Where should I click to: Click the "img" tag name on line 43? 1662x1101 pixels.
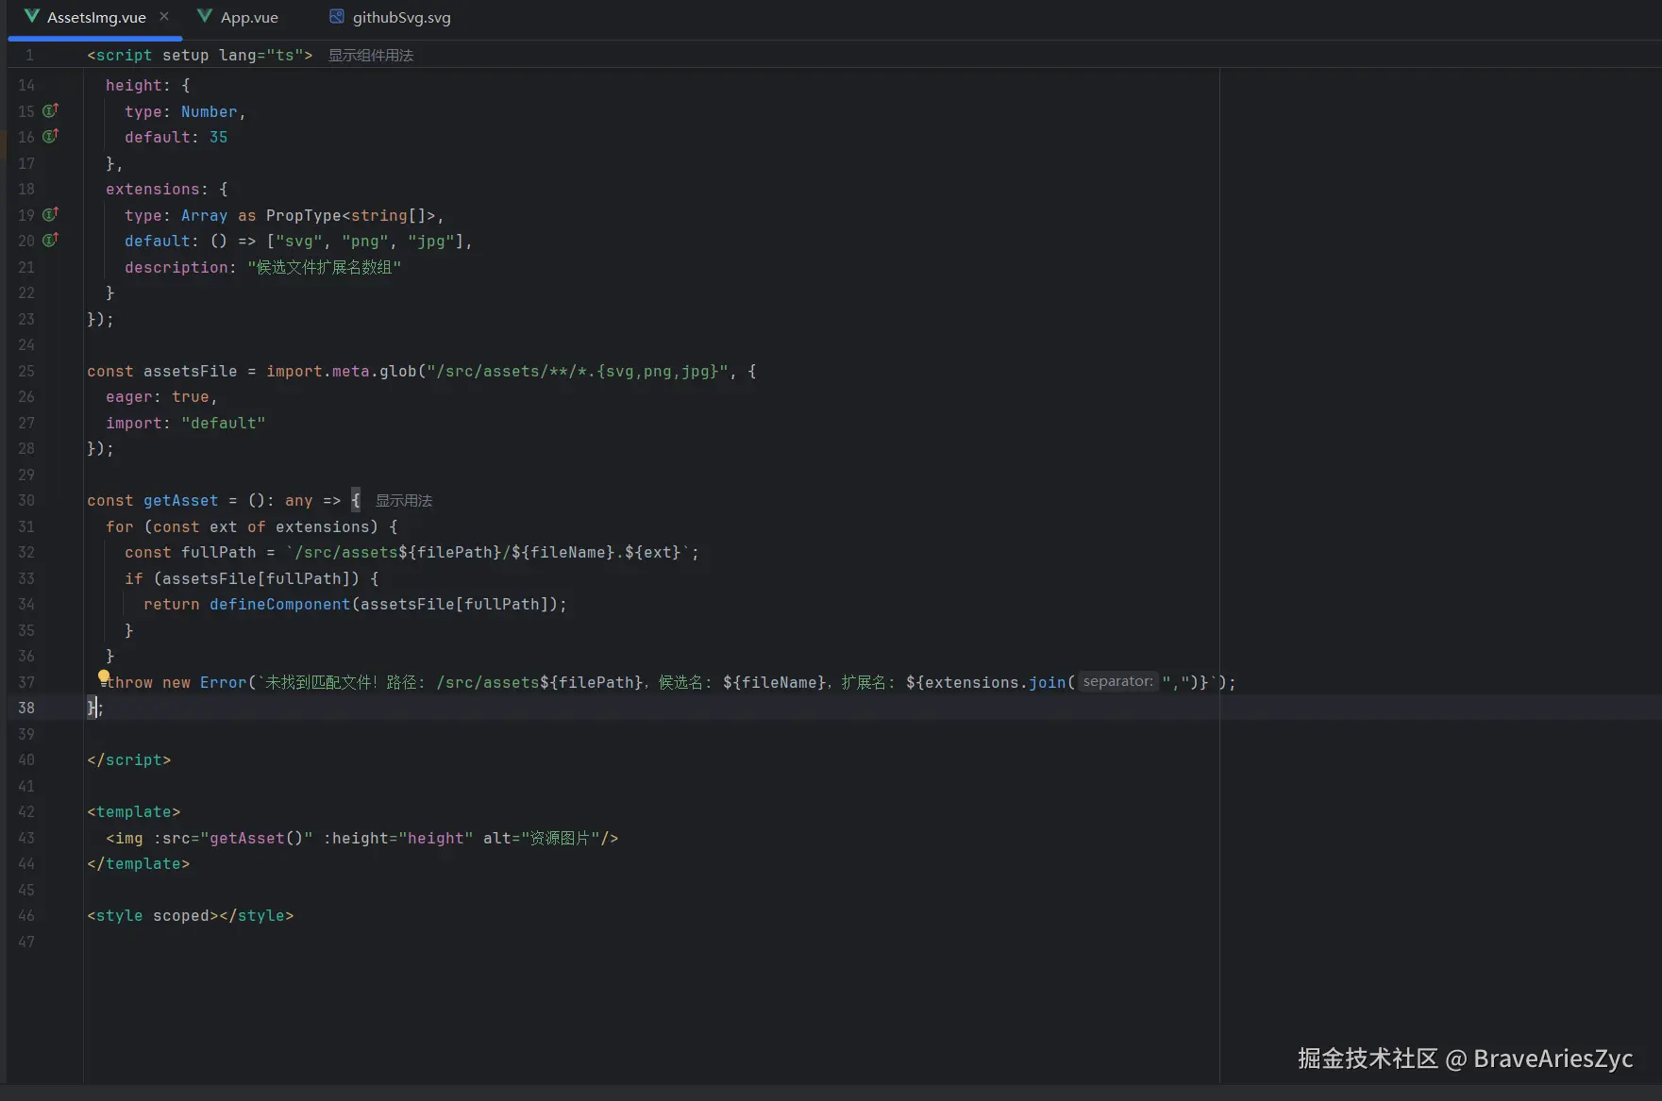(129, 839)
